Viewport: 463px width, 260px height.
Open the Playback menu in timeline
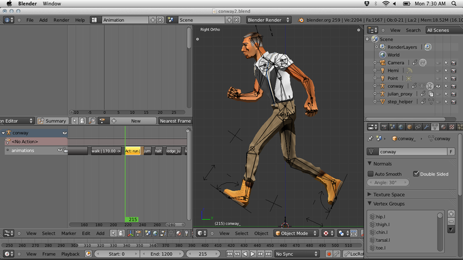pyautogui.click(x=70, y=254)
